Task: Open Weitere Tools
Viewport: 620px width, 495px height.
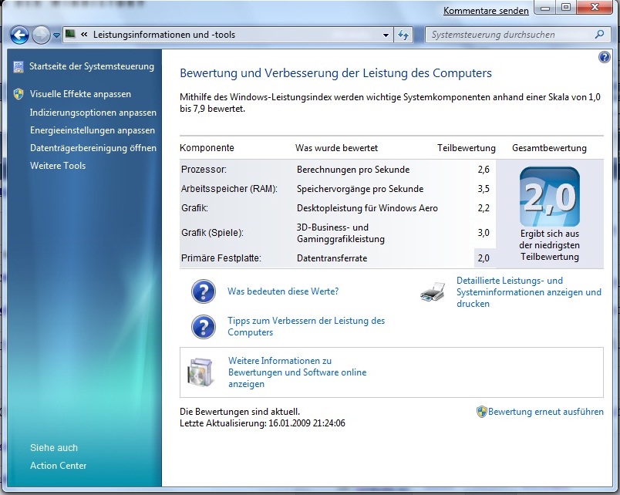Action: click(x=58, y=166)
